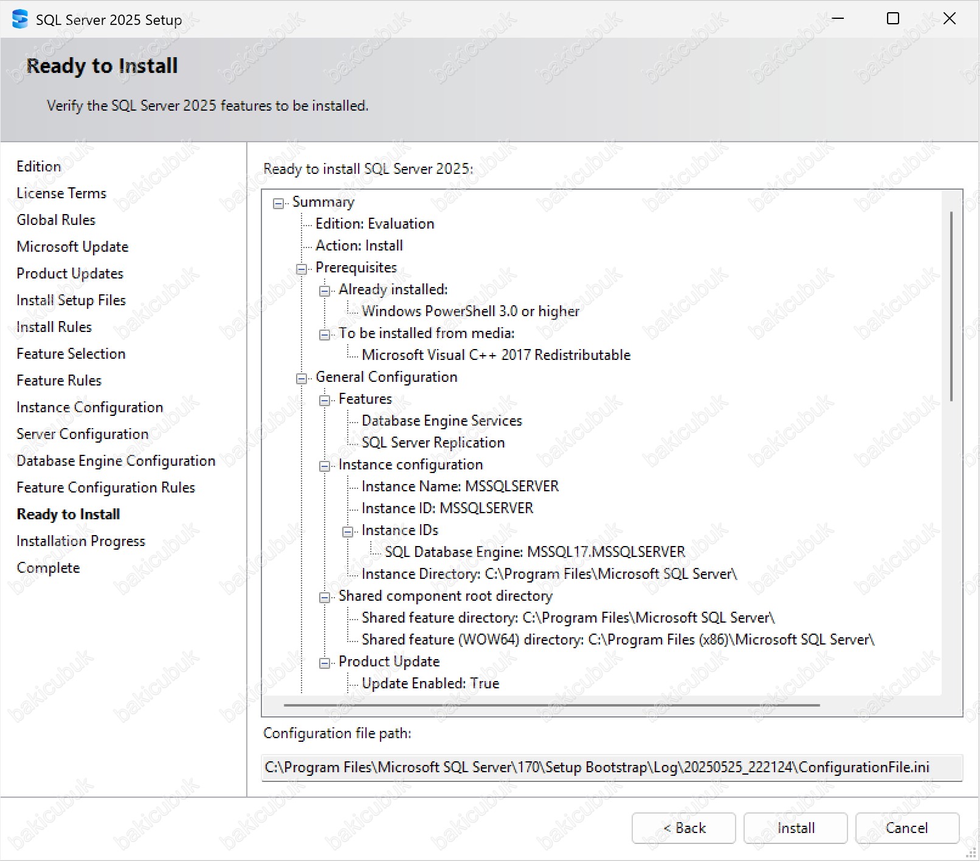Select 'Update Enabled: True' tree row
This screenshot has height=861, width=980.
tap(430, 683)
